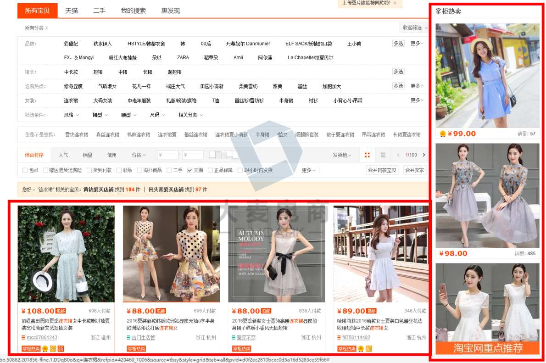Click shop icon beside 吉门生活管
The height and width of the screenshot is (363, 546).
pos(128,338)
